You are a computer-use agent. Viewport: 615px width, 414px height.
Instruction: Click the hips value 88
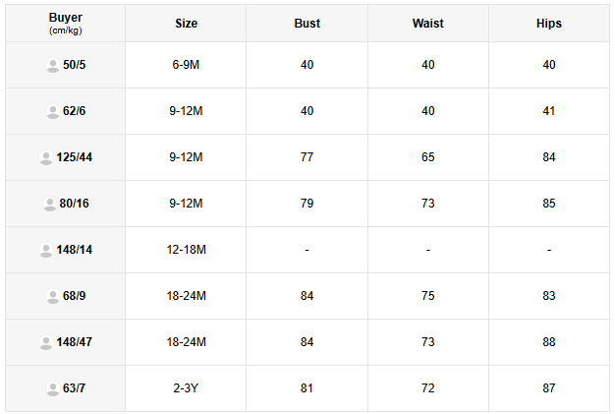click(549, 342)
